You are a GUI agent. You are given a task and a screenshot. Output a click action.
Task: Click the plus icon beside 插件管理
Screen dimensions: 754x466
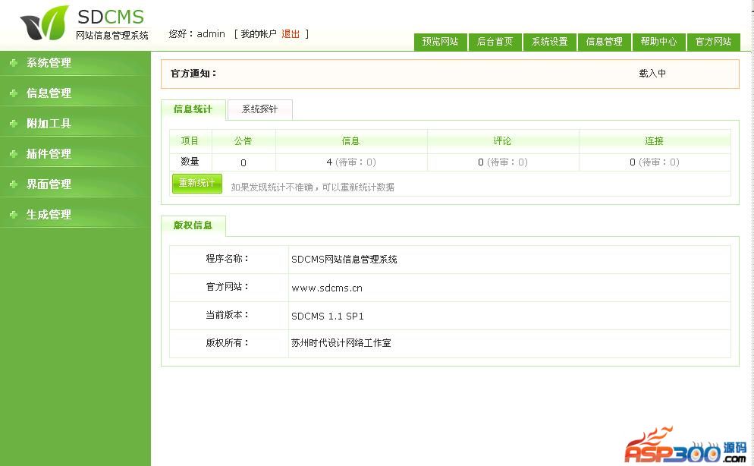click(14, 154)
